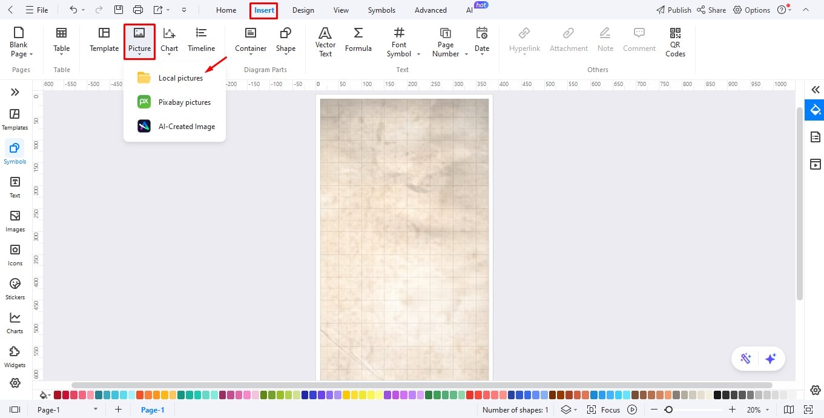
Task: Click the Picture ribbon button
Action: (x=139, y=42)
